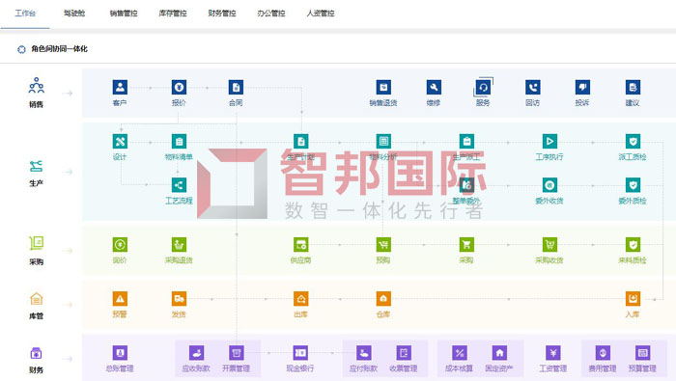The width and height of the screenshot is (676, 381).
Task: Open the 整单委外 (outsourcing) icon
Action: click(466, 185)
